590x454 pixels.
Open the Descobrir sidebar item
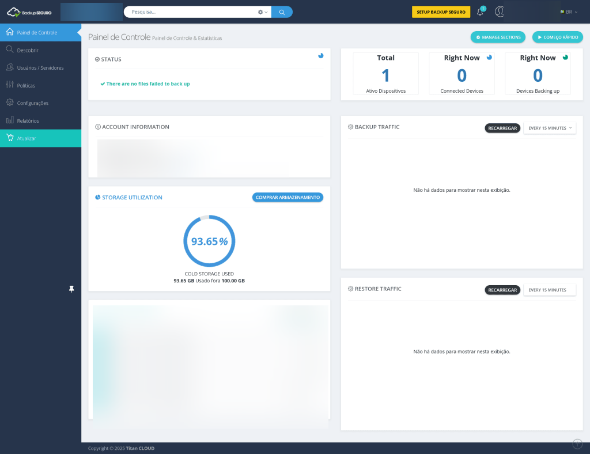tap(41, 50)
